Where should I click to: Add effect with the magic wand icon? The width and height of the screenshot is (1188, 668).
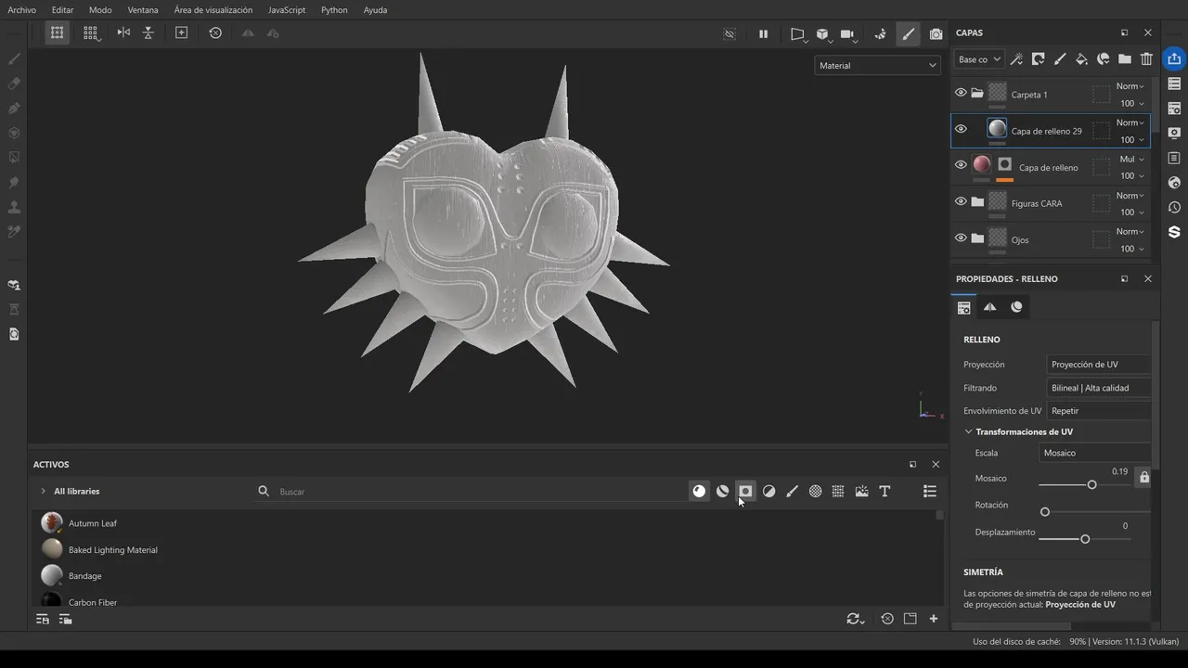[x=1016, y=59]
